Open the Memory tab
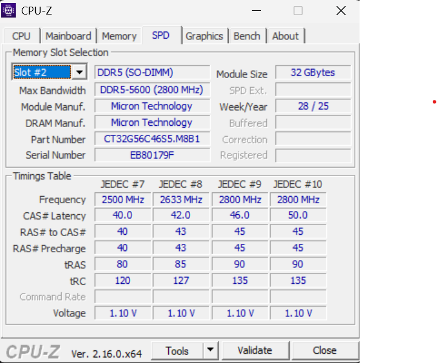The width and height of the screenshot is (437, 363). coord(119,36)
